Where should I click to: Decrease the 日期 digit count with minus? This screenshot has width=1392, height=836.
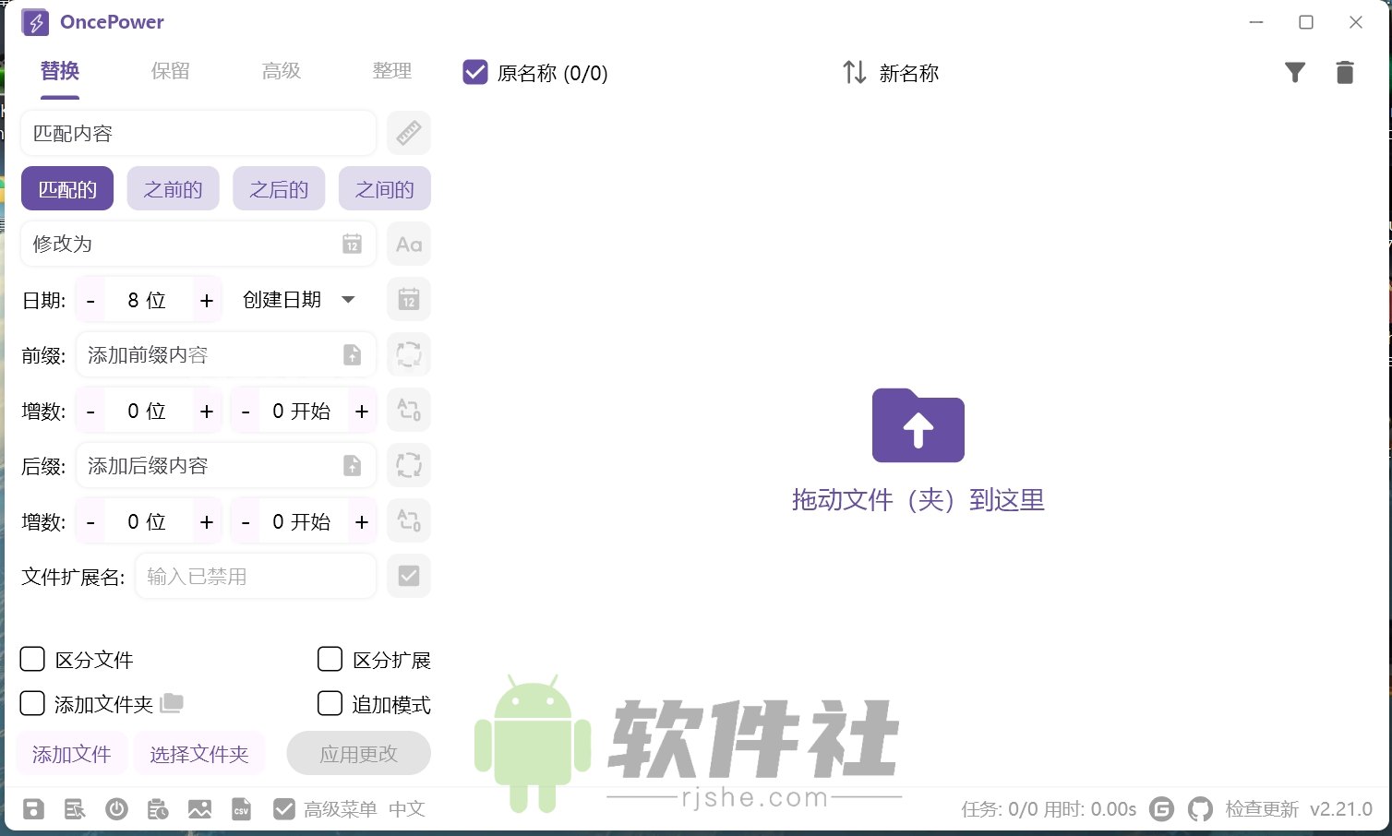pos(90,300)
